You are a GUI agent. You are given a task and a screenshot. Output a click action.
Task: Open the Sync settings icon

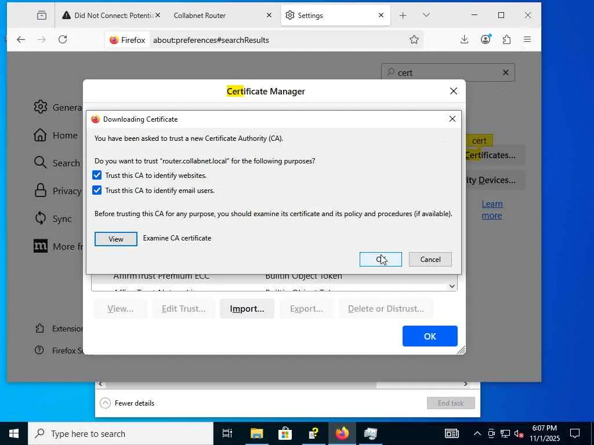[40, 218]
